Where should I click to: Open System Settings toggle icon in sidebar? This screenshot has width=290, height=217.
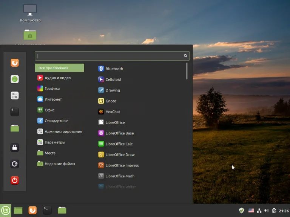[15, 95]
